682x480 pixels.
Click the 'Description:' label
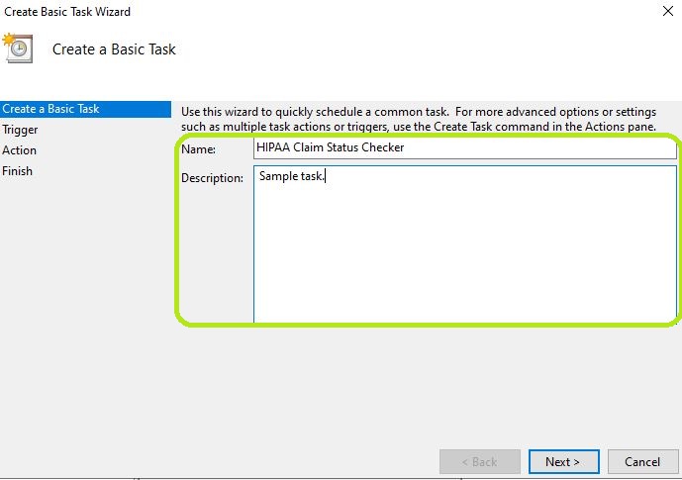click(x=212, y=178)
